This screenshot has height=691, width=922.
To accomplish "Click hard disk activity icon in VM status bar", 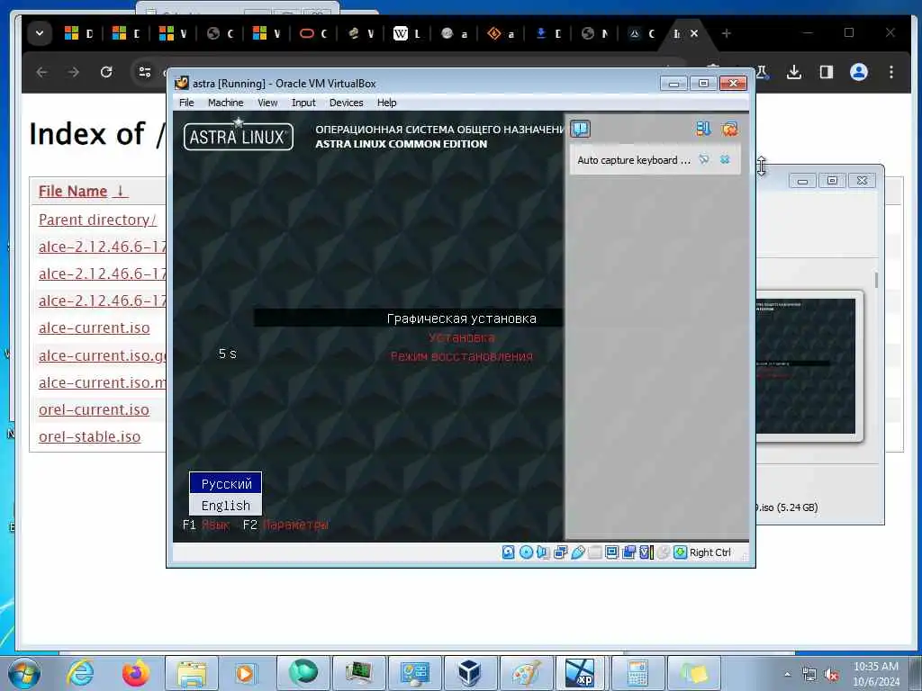I will click(x=508, y=552).
